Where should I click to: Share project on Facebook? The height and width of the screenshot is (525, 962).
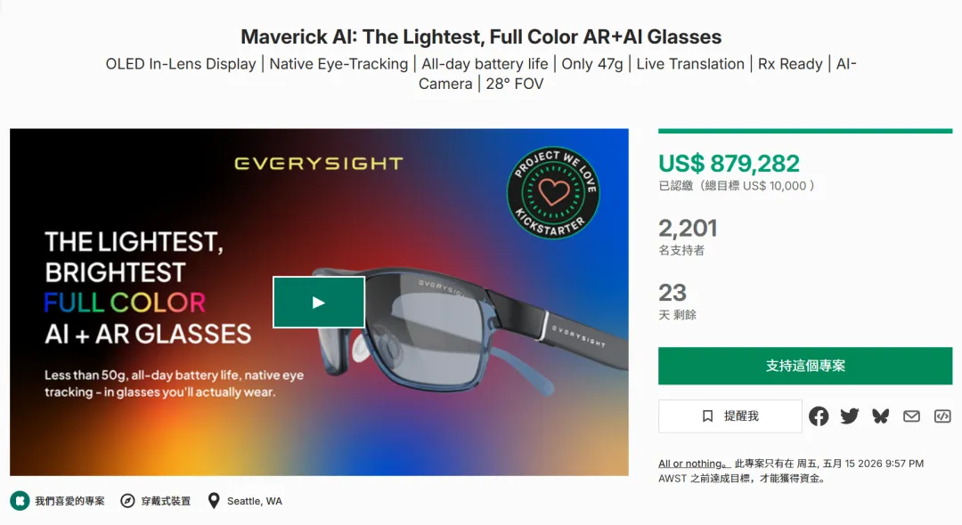pyautogui.click(x=819, y=416)
